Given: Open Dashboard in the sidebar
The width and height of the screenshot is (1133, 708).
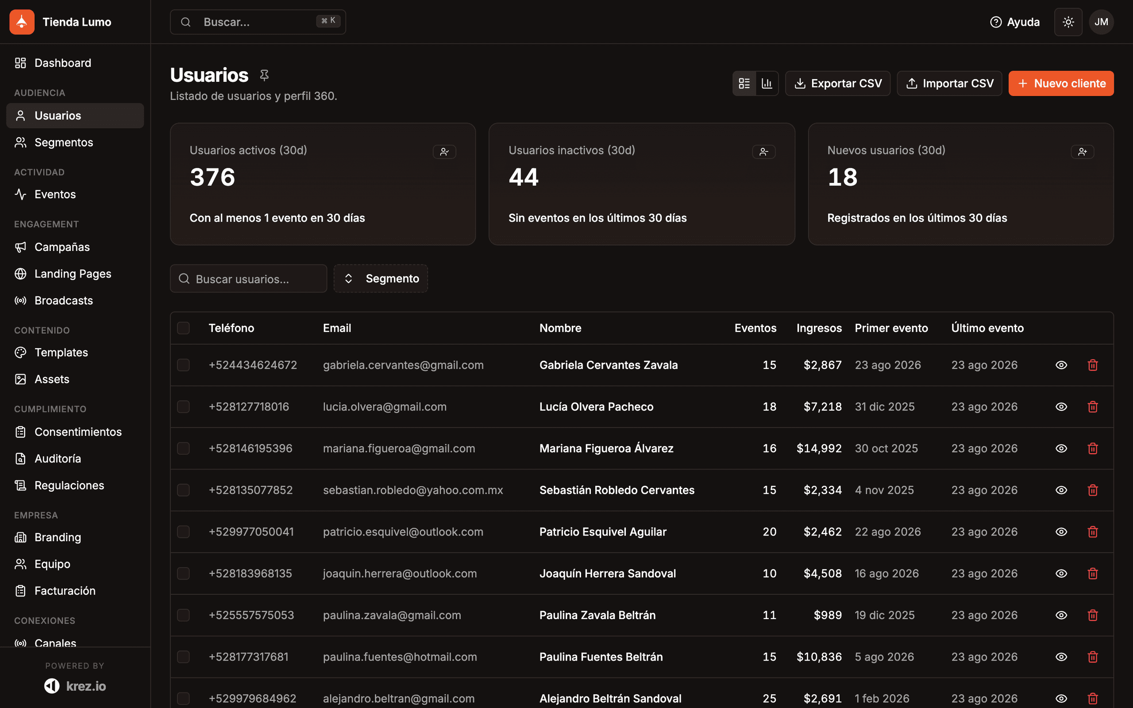Looking at the screenshot, I should 75,63.
